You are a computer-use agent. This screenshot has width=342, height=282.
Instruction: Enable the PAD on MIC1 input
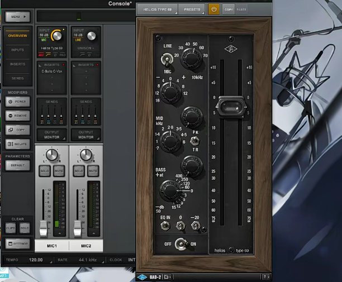(63, 55)
